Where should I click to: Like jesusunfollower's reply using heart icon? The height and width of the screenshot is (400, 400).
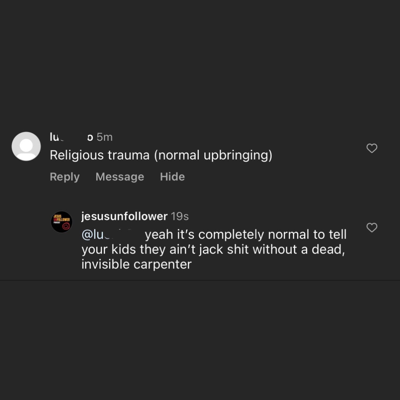tap(372, 228)
